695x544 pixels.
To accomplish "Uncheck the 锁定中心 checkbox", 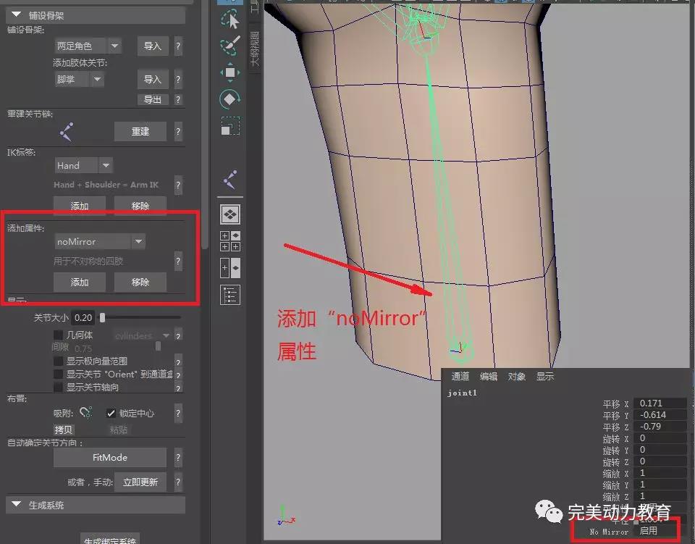I will 111,413.
